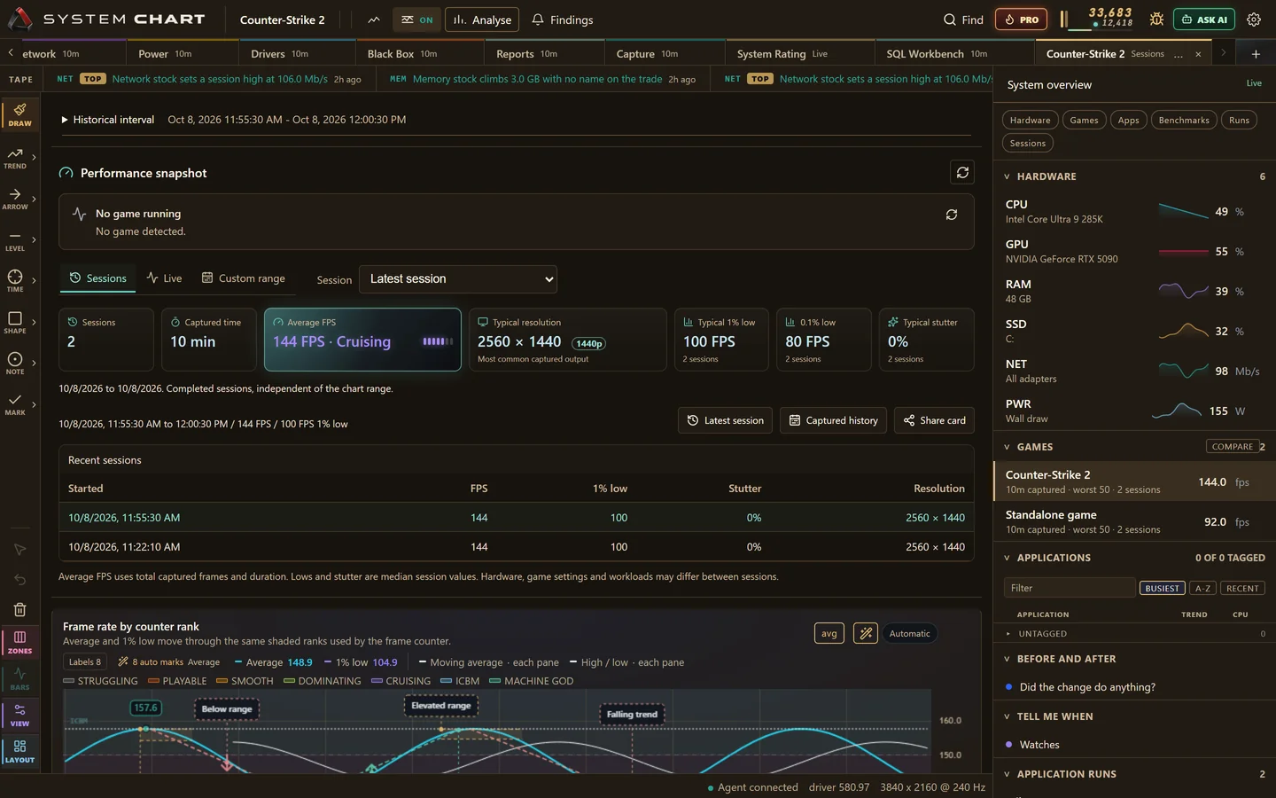Select the Live sessions tab
The width and height of the screenshot is (1276, 798).
pyautogui.click(x=164, y=278)
